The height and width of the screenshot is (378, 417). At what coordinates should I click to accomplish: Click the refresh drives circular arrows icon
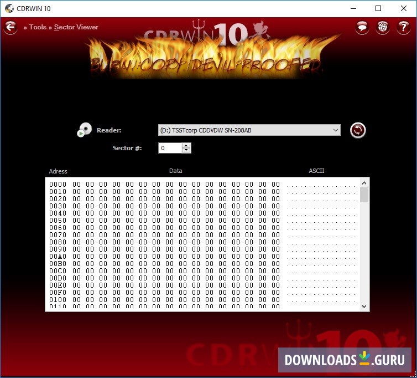coord(358,130)
